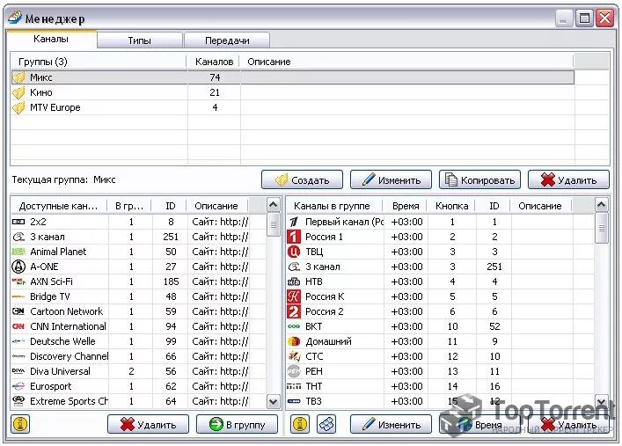Viewport: 622px width, 446px height.
Task: Click folder icon of MTV Europe group
Action: click(18, 107)
